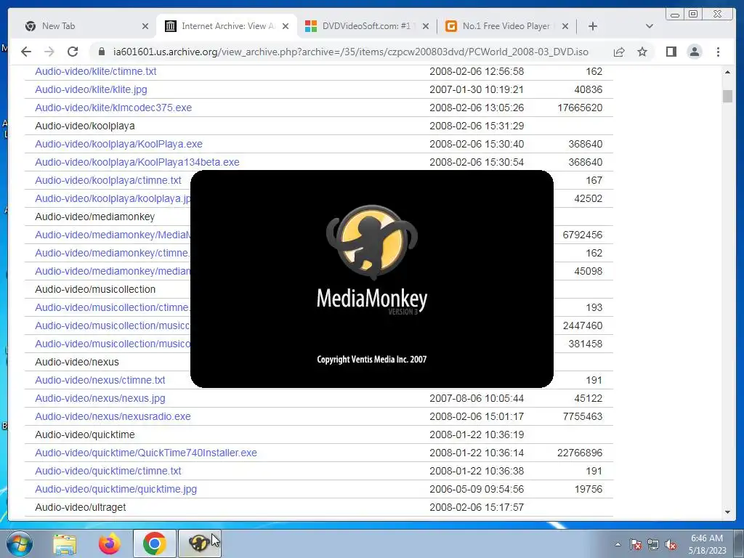Click the browser forward arrow
Image resolution: width=744 pixels, height=558 pixels.
pos(49,52)
